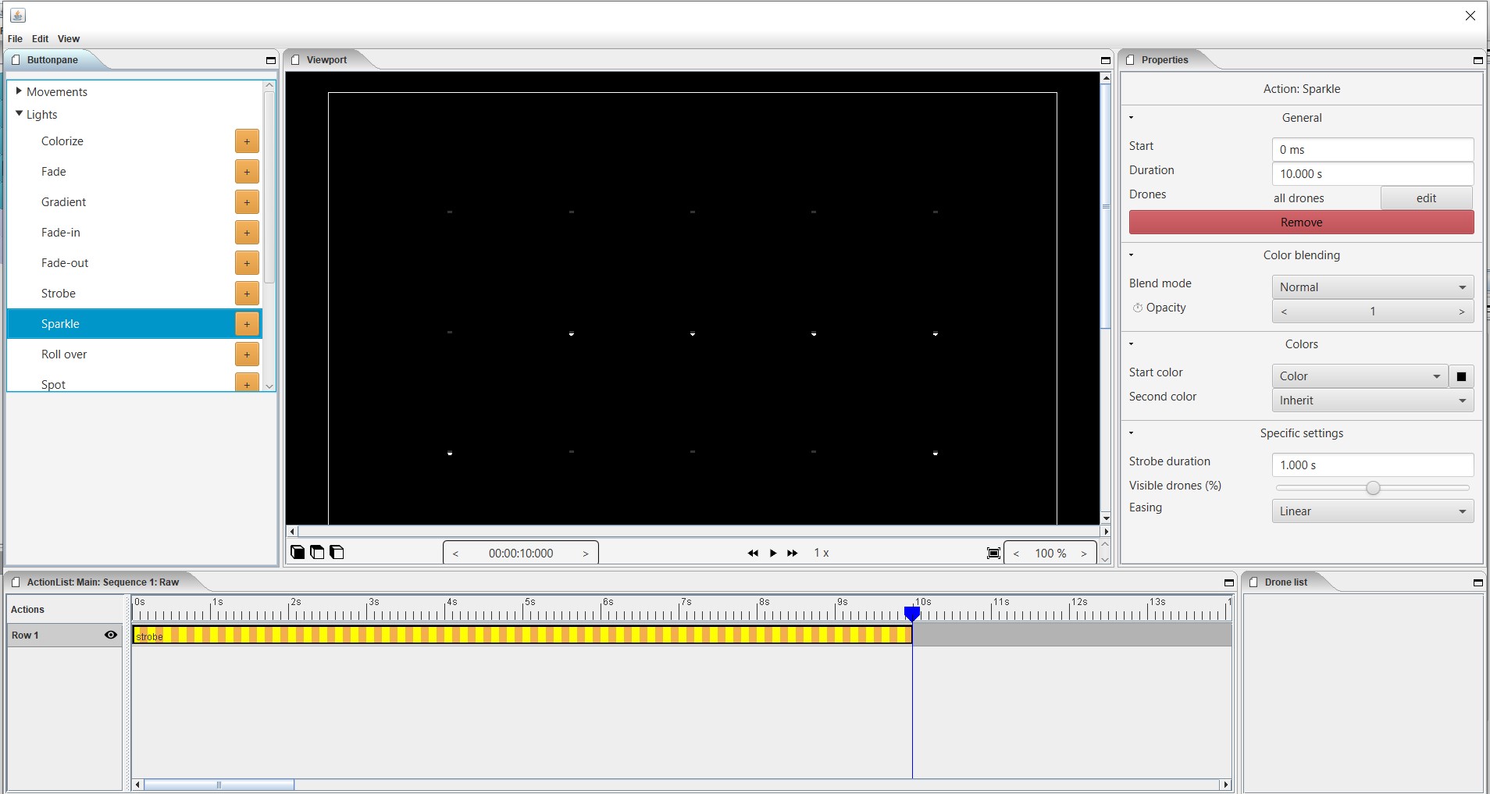Expand the Movements tree category
Screen dimensions: 1490x794
pos(19,91)
